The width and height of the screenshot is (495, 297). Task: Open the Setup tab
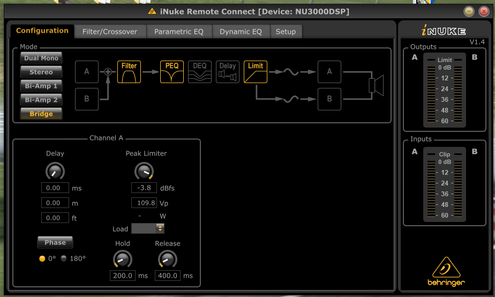point(286,32)
